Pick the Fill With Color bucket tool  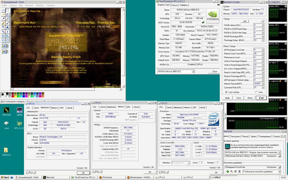click(7, 15)
